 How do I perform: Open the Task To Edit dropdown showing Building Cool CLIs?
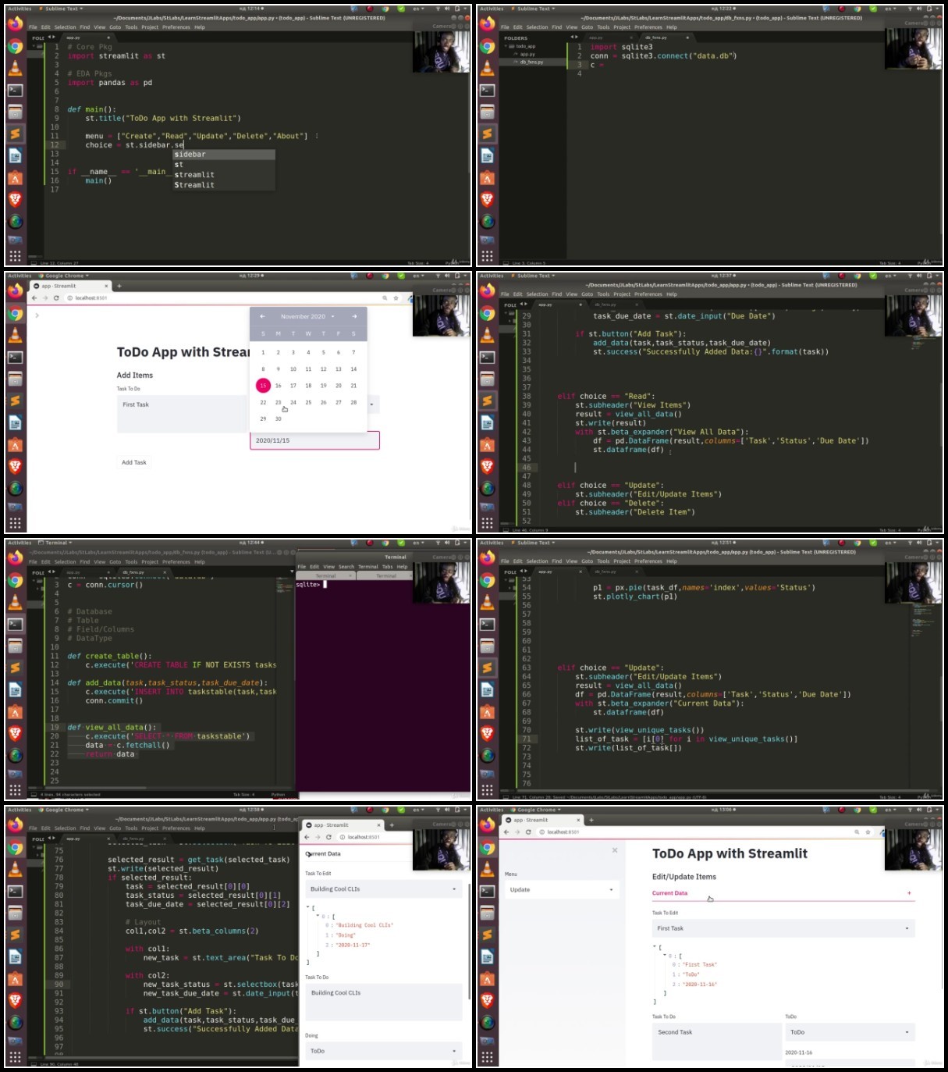[384, 889]
